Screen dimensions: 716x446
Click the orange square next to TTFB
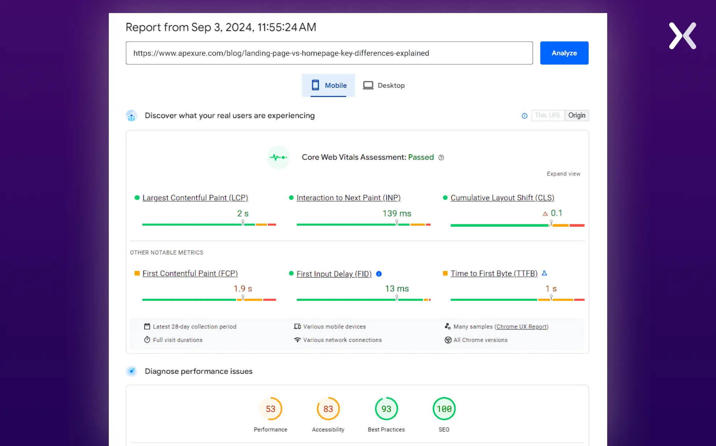tap(445, 273)
